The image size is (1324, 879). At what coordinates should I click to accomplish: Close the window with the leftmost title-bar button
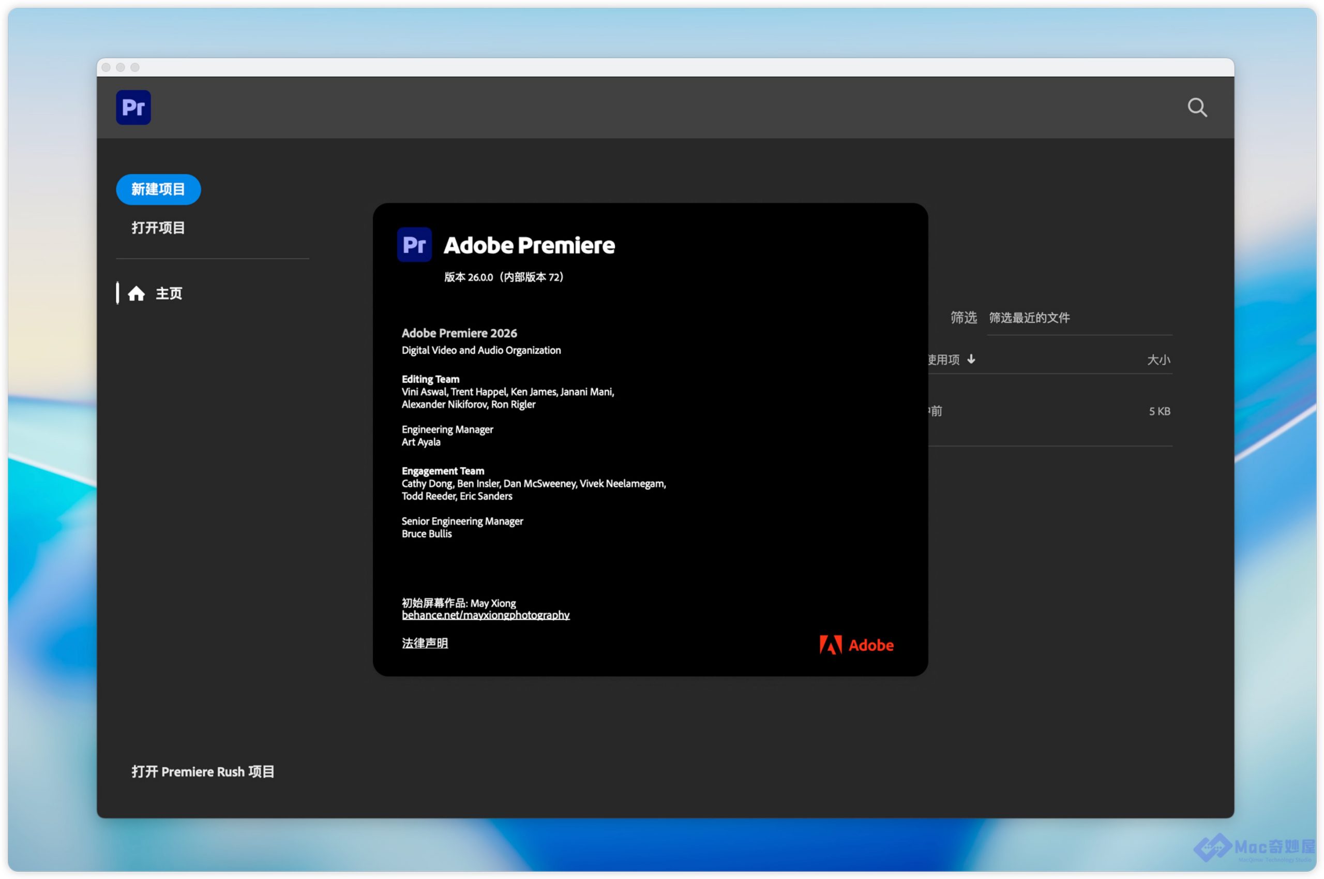106,67
